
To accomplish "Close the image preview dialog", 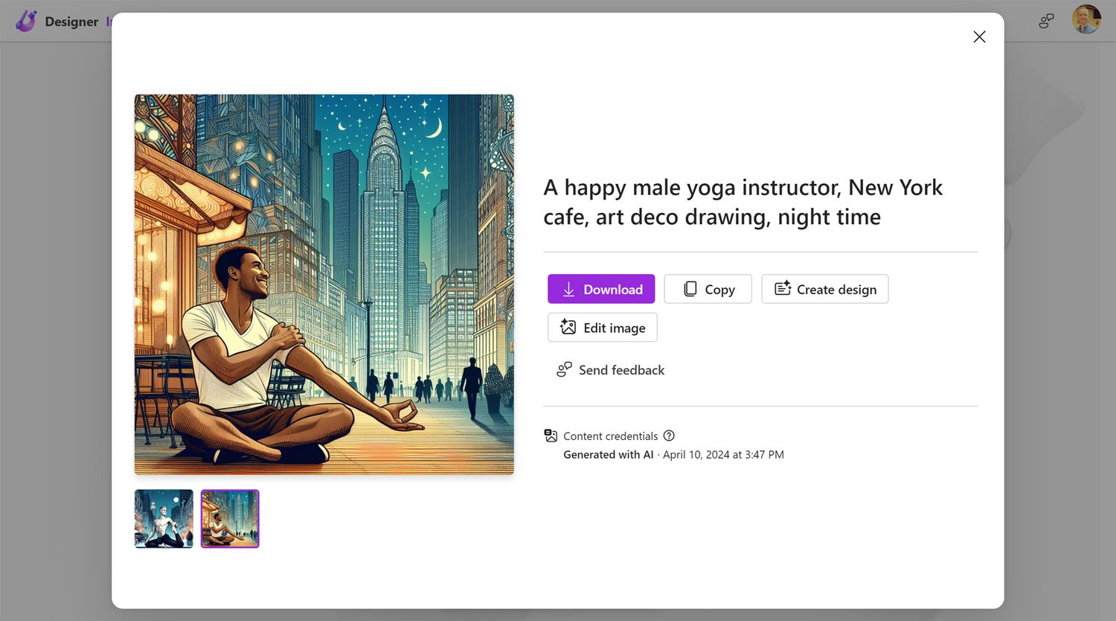I will coord(979,37).
